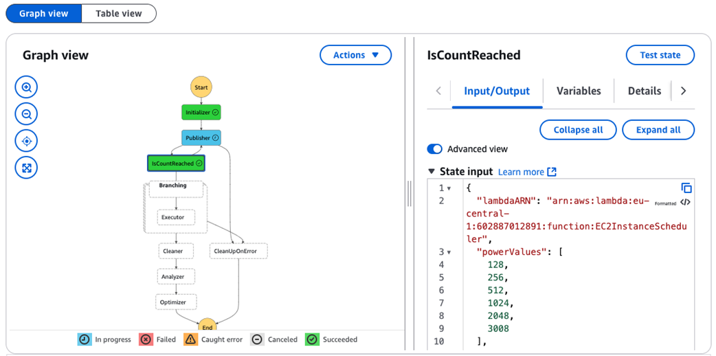Open the Variables tab
This screenshot has height=356, width=716.
click(x=578, y=91)
